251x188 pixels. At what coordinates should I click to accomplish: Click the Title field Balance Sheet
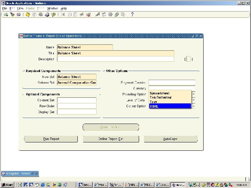coord(116,53)
